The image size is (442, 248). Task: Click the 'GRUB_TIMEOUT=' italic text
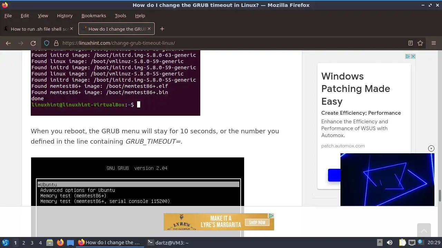click(153, 141)
